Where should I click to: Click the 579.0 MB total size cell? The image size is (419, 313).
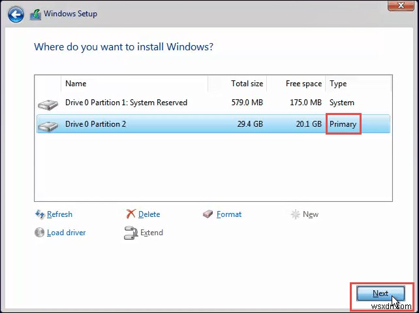click(x=247, y=103)
